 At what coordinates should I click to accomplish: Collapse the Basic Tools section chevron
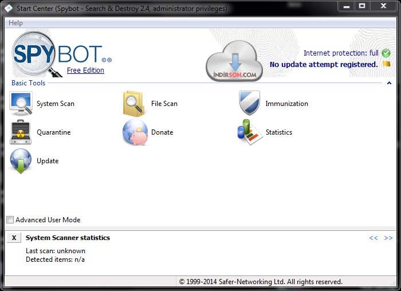pos(389,83)
